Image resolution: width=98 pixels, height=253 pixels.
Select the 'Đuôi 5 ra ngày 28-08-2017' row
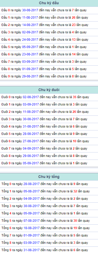tap(49, 134)
